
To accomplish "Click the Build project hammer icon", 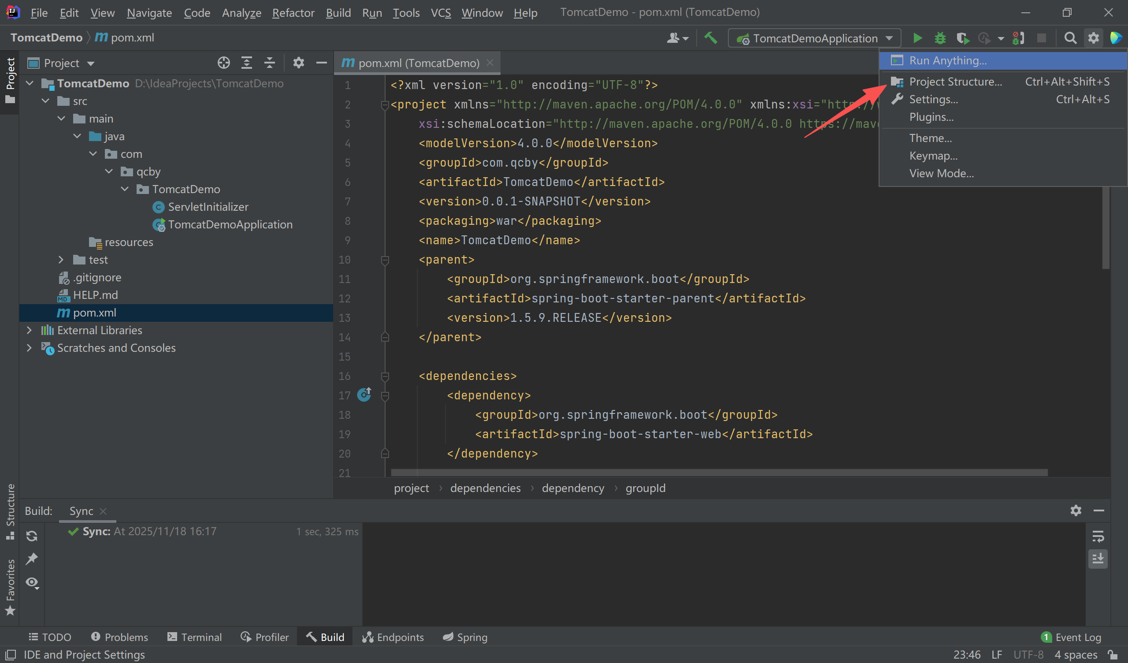I will [710, 38].
